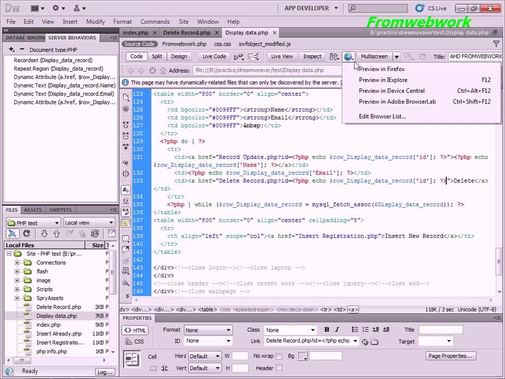The height and width of the screenshot is (379, 505).
Task: Add server behavior with plus button
Action: point(12,49)
